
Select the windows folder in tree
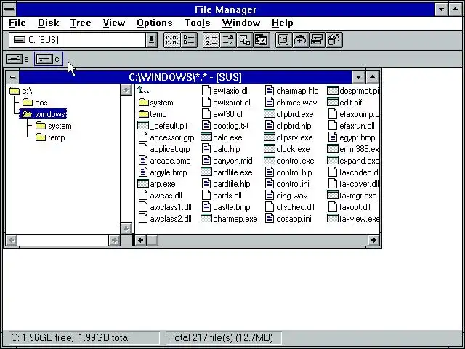click(x=43, y=114)
